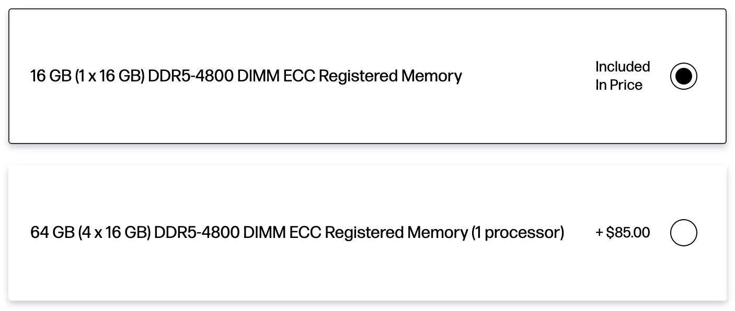The image size is (735, 311).
Task: Choose the 64 GB (4 x 16 GB) option card
Action: 367,233
